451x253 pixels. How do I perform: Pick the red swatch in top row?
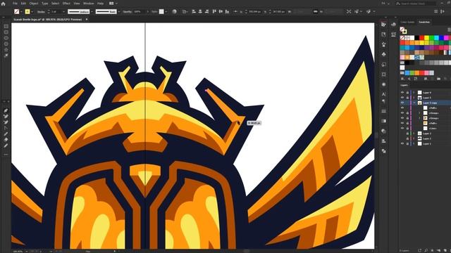tap(421, 37)
